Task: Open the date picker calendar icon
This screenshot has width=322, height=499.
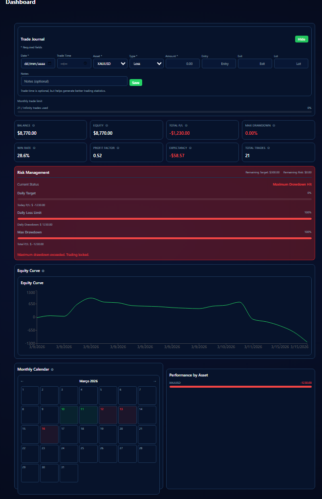Action: point(50,63)
